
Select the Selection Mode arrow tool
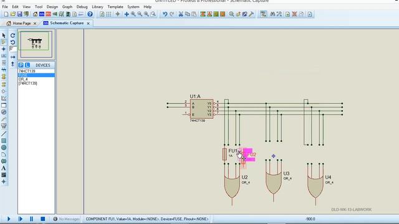click(x=4, y=35)
